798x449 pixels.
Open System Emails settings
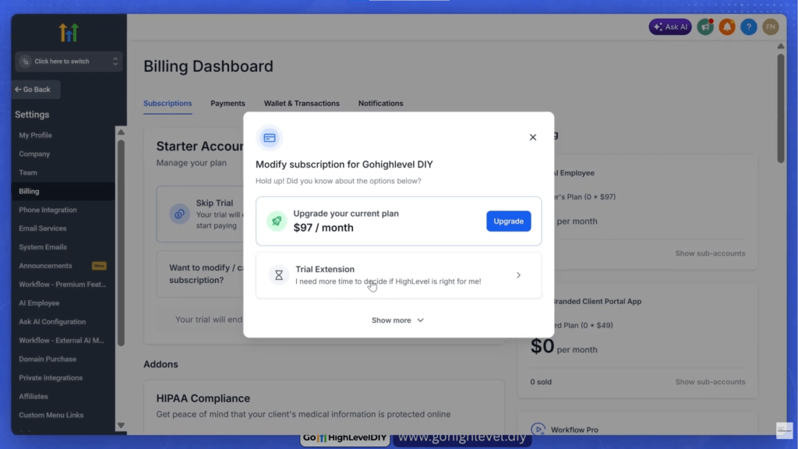pyautogui.click(x=43, y=247)
